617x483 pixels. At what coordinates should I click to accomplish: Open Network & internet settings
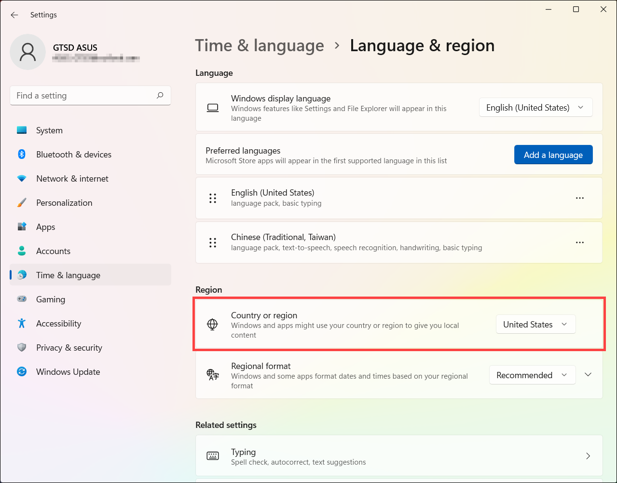pos(90,179)
